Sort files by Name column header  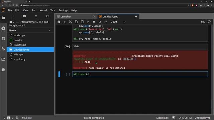coord(30,30)
